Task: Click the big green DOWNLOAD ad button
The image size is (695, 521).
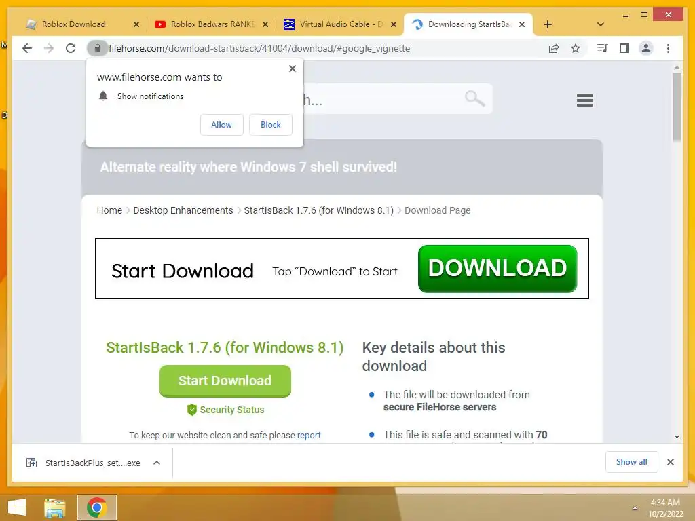Action: click(497, 269)
